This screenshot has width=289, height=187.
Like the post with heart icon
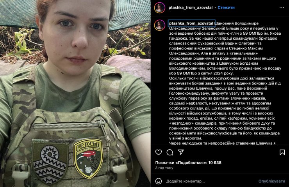(159, 152)
